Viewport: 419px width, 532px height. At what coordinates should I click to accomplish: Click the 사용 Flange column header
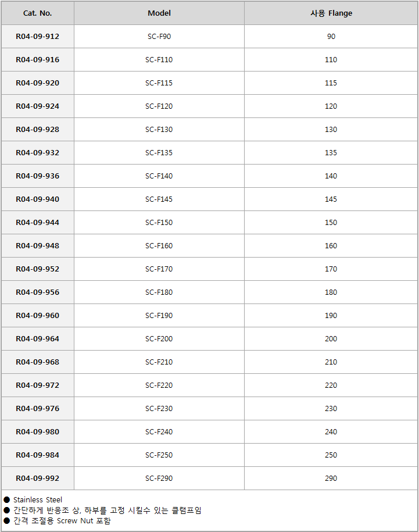331,13
